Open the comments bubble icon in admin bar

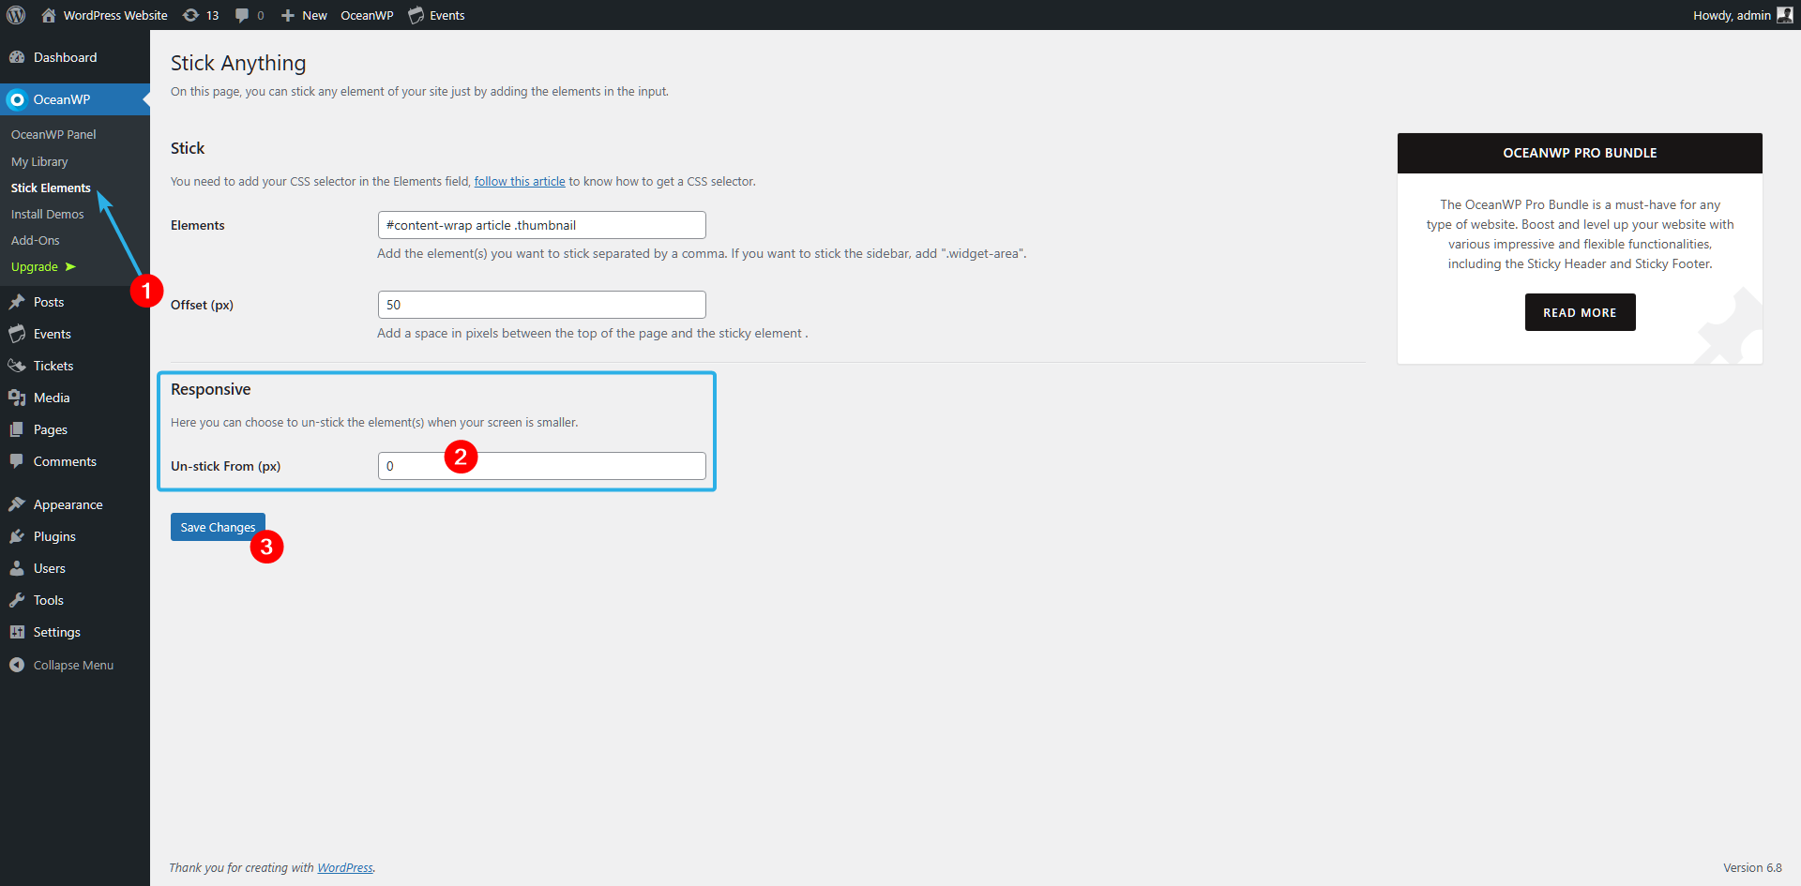pyautogui.click(x=242, y=15)
